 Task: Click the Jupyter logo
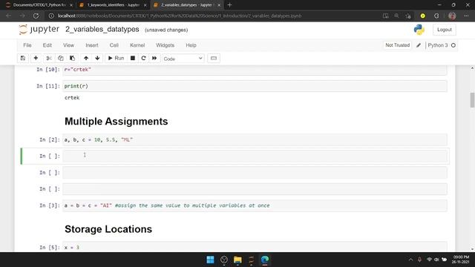coord(39,30)
